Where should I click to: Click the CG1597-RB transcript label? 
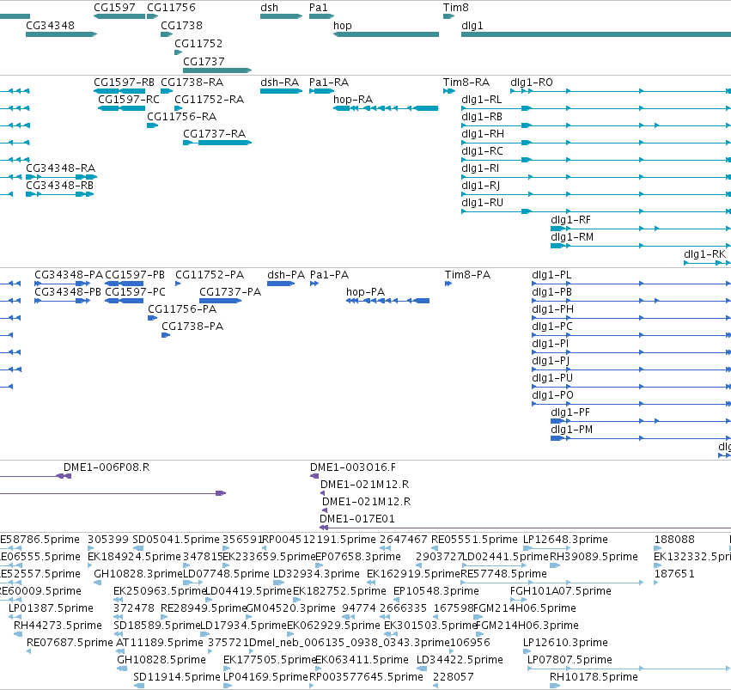point(124,82)
